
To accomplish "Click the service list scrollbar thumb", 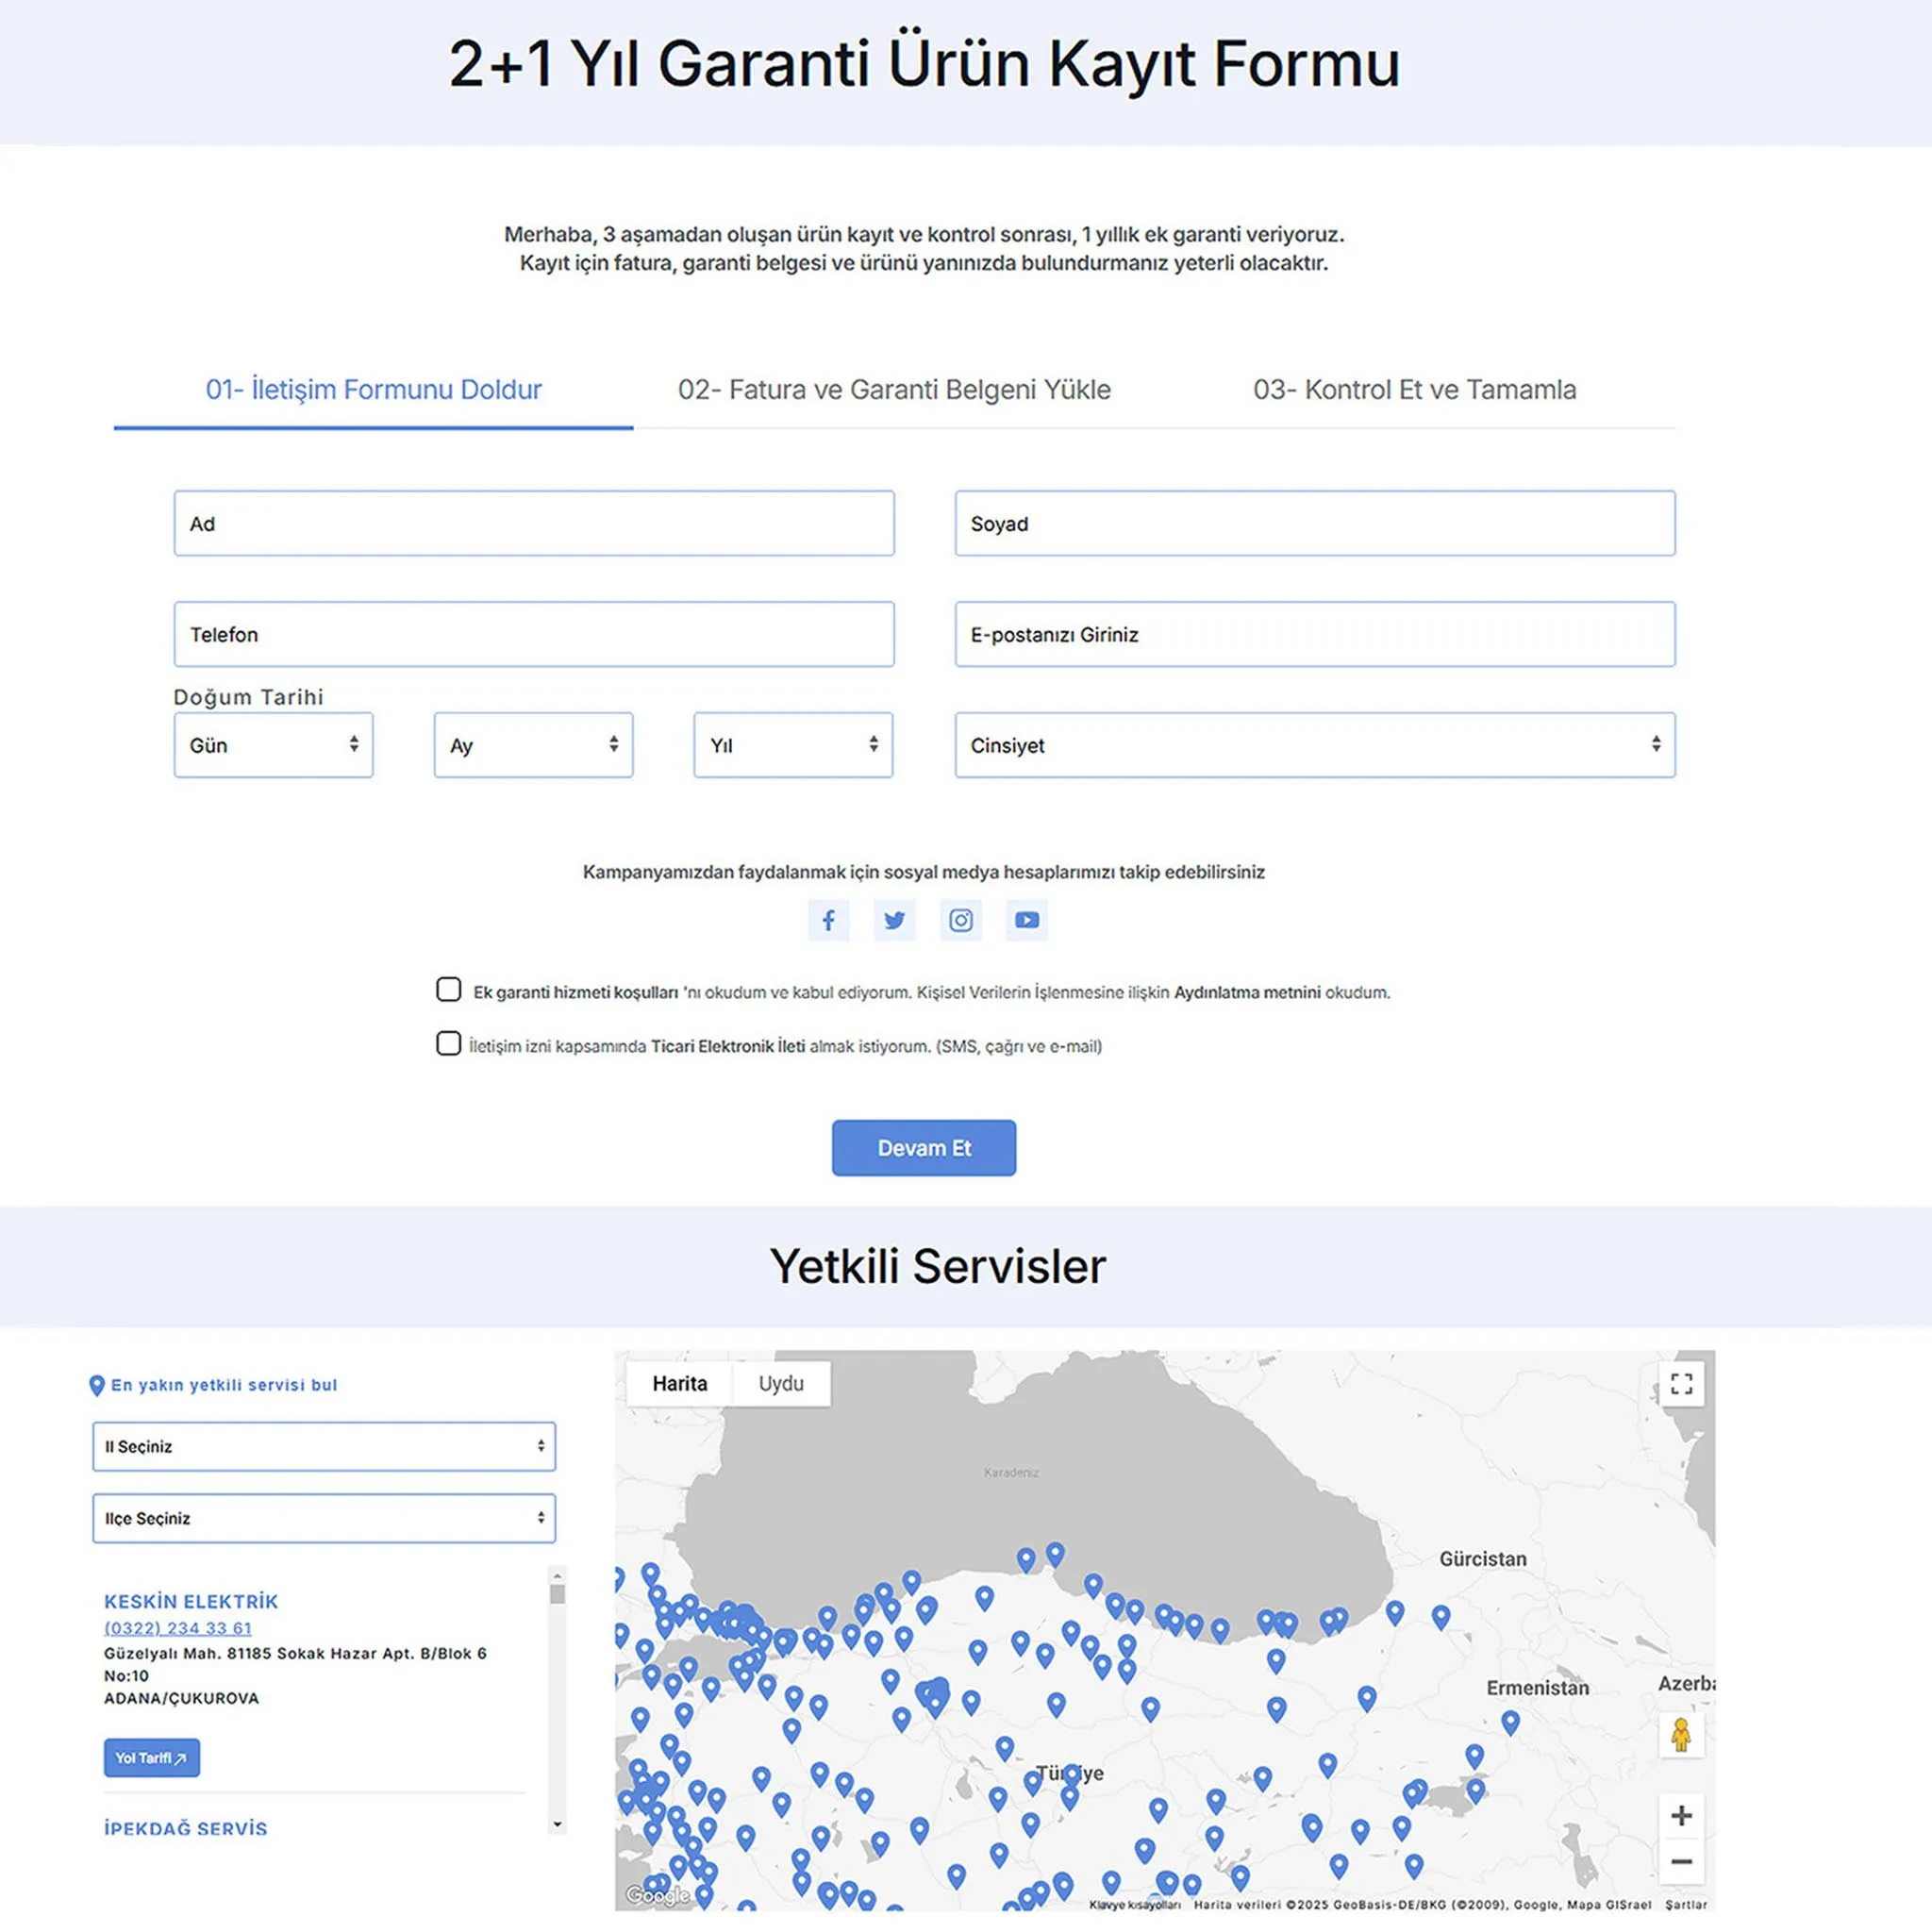I will (x=558, y=1594).
